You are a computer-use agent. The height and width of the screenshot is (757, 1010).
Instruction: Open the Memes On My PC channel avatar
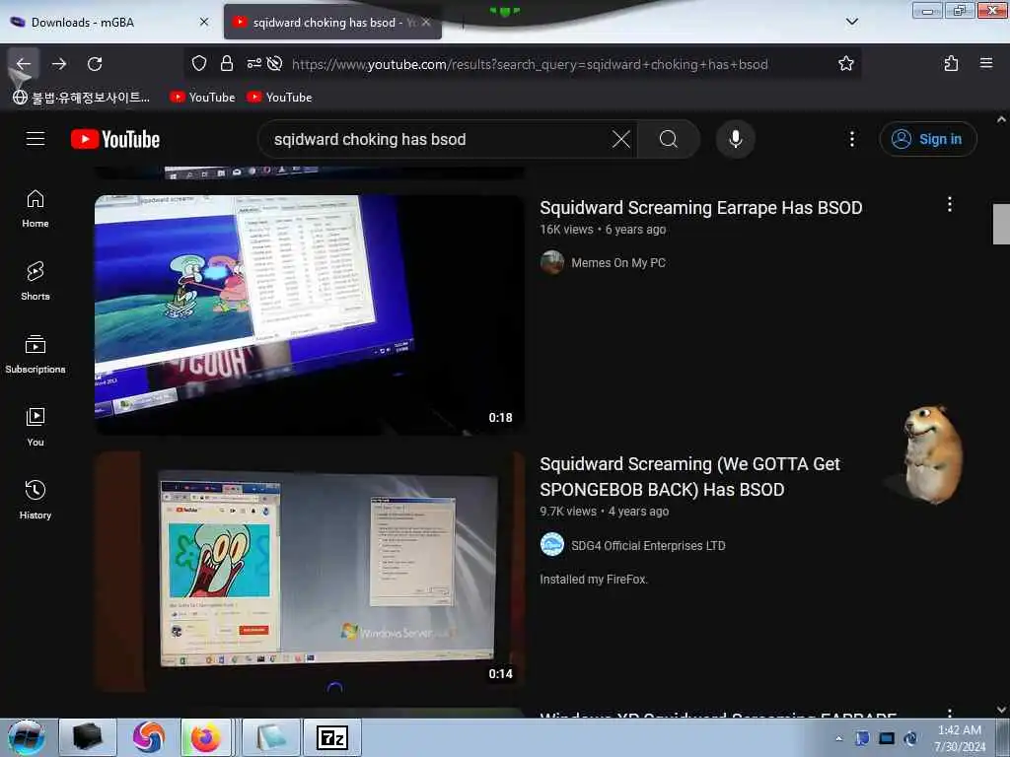coord(552,262)
